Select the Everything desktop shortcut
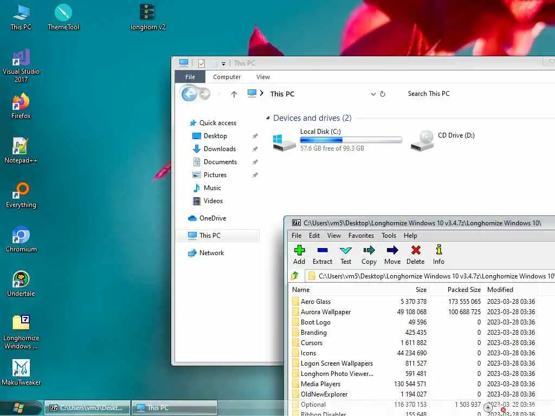The width and height of the screenshot is (555, 416). (x=21, y=195)
